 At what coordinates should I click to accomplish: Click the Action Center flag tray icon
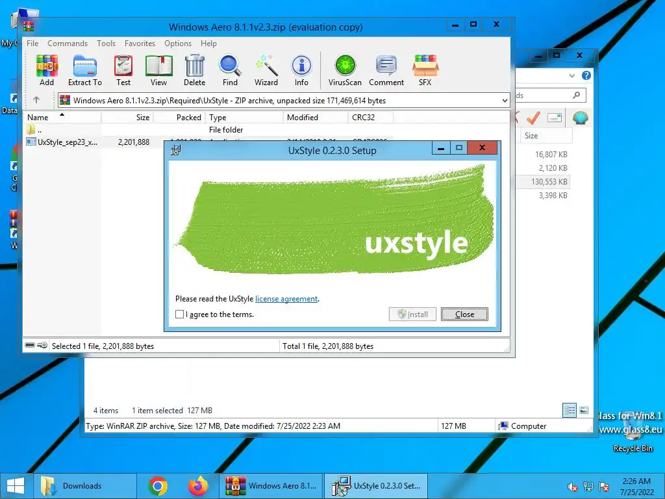[x=604, y=486]
